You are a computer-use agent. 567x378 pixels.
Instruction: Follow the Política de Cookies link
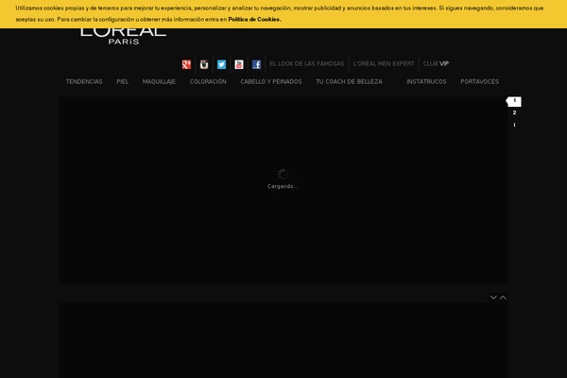[254, 19]
